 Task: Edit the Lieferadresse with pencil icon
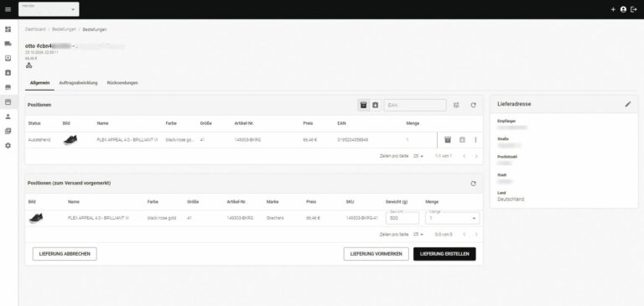tap(627, 104)
